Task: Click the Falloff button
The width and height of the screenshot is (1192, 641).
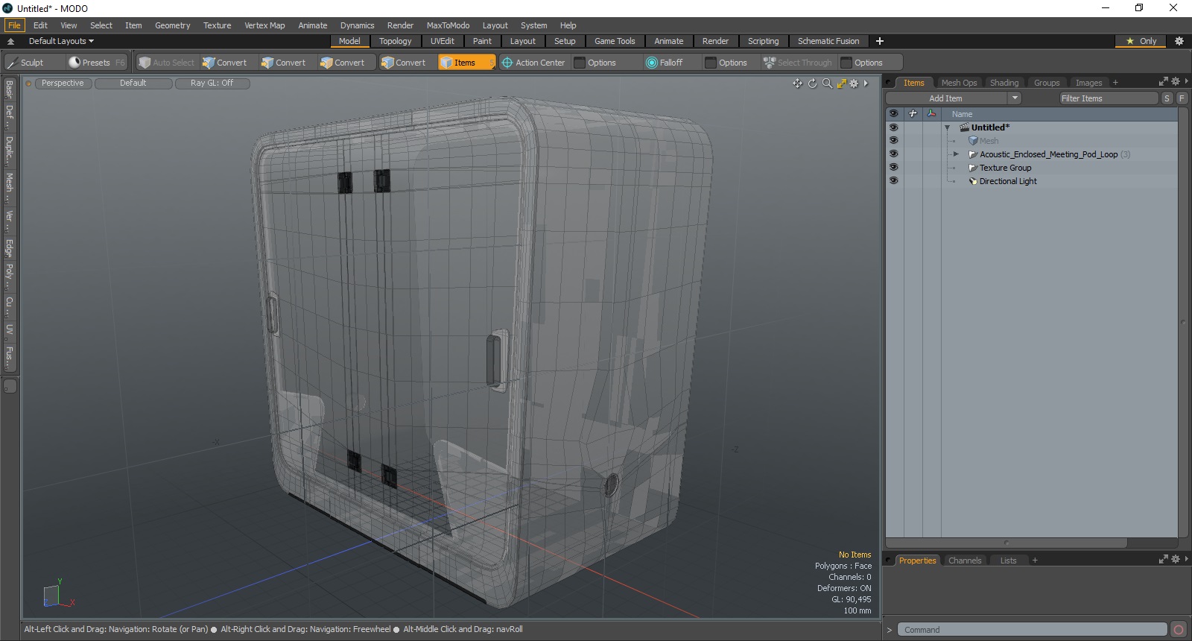Action: point(665,63)
